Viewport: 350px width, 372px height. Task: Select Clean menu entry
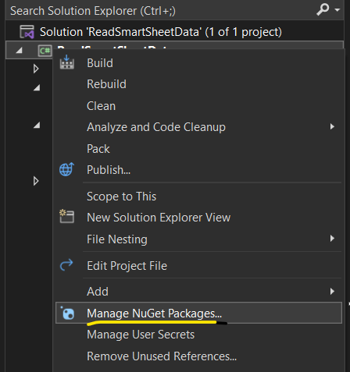pyautogui.click(x=101, y=106)
